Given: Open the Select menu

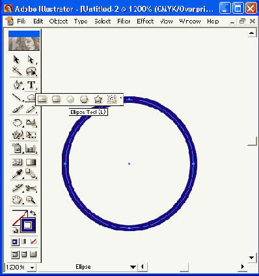Looking at the screenshot, I should [x=103, y=21].
